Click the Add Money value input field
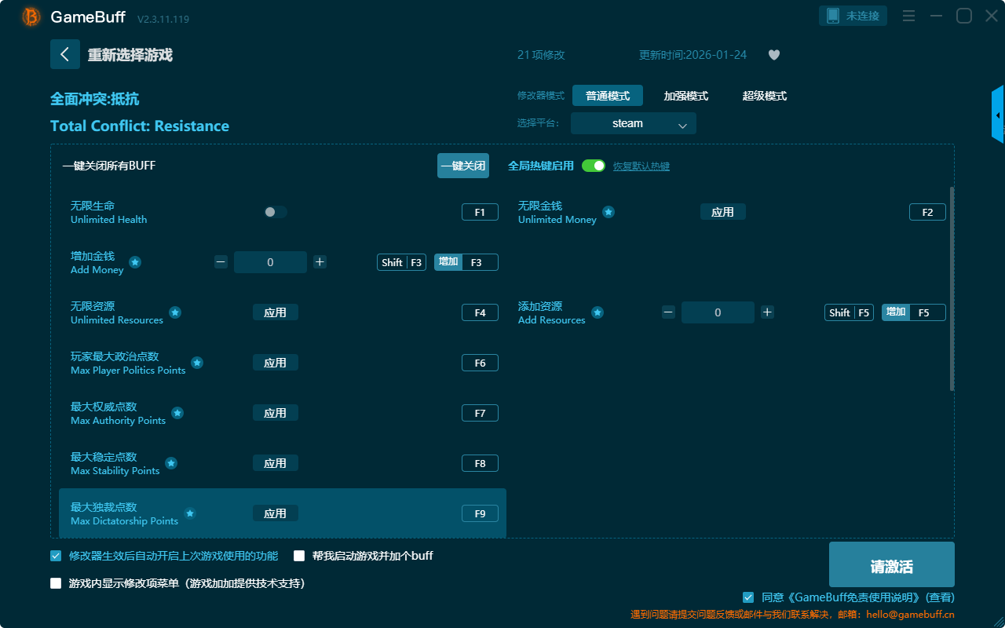The image size is (1005, 628). (270, 262)
